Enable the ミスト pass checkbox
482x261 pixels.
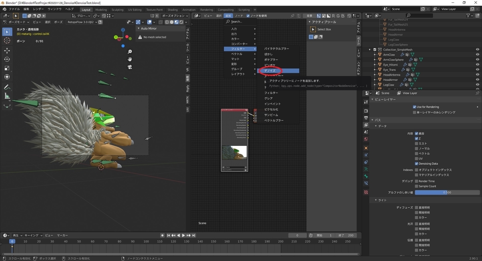417,143
